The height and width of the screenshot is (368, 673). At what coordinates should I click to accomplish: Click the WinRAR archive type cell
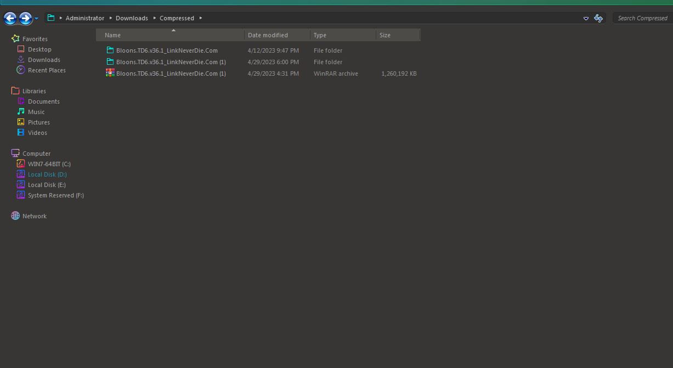coord(336,73)
